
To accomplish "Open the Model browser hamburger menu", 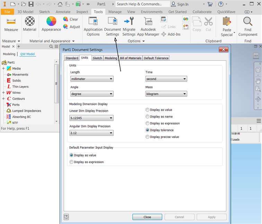I will [56, 47].
